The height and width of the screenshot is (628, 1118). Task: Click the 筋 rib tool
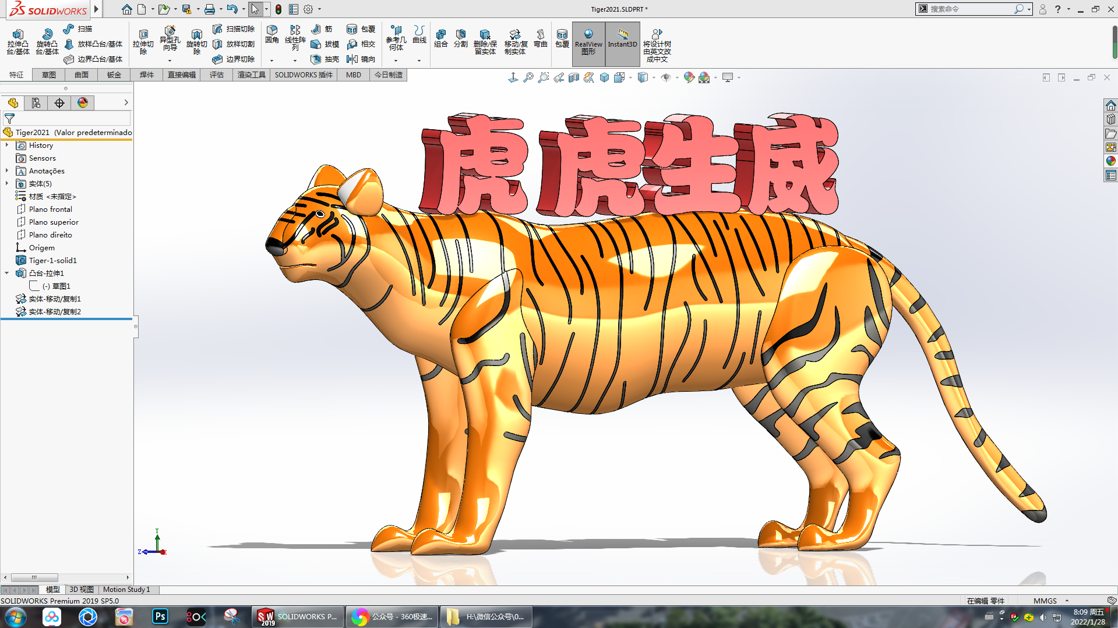pos(322,29)
